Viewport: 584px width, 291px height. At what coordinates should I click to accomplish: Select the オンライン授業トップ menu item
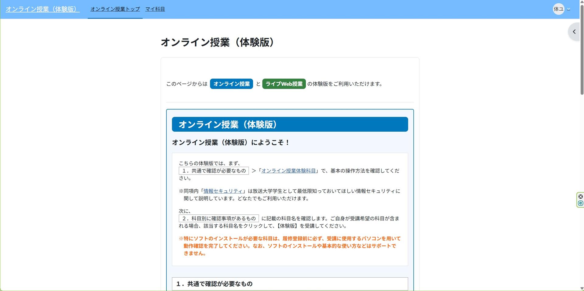[x=115, y=9]
